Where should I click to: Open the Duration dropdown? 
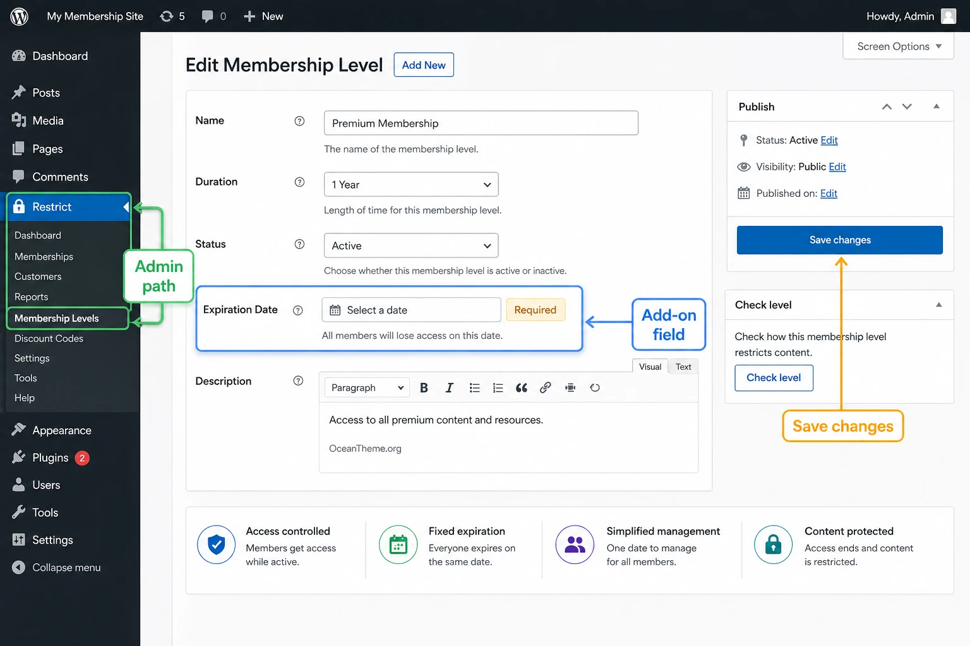pyautogui.click(x=411, y=184)
